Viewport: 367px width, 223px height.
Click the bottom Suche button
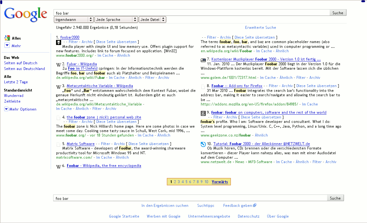tap(335, 198)
